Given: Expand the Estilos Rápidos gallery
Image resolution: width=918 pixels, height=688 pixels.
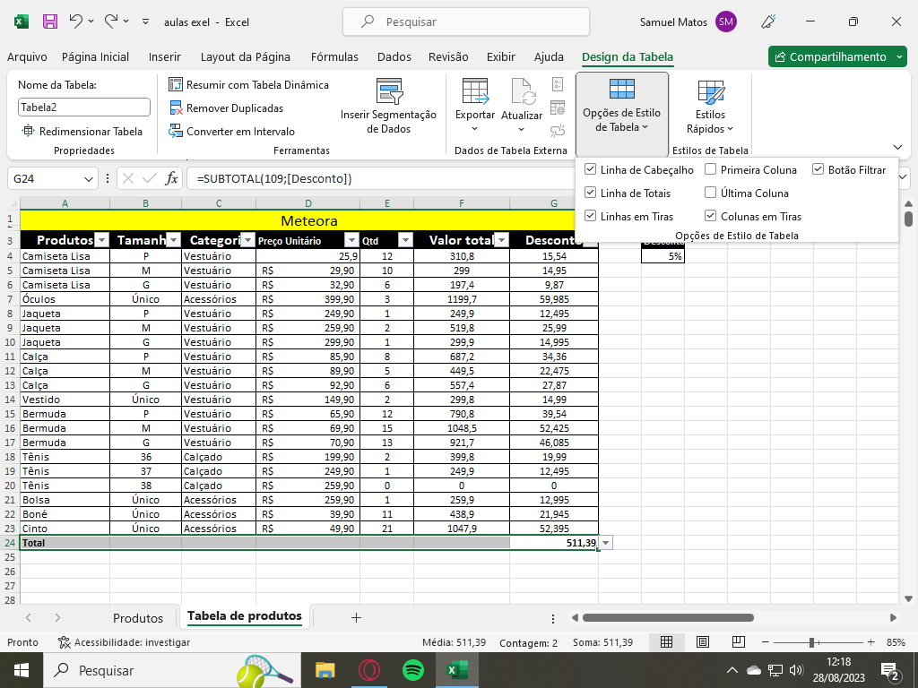Looking at the screenshot, I should pos(710,107).
